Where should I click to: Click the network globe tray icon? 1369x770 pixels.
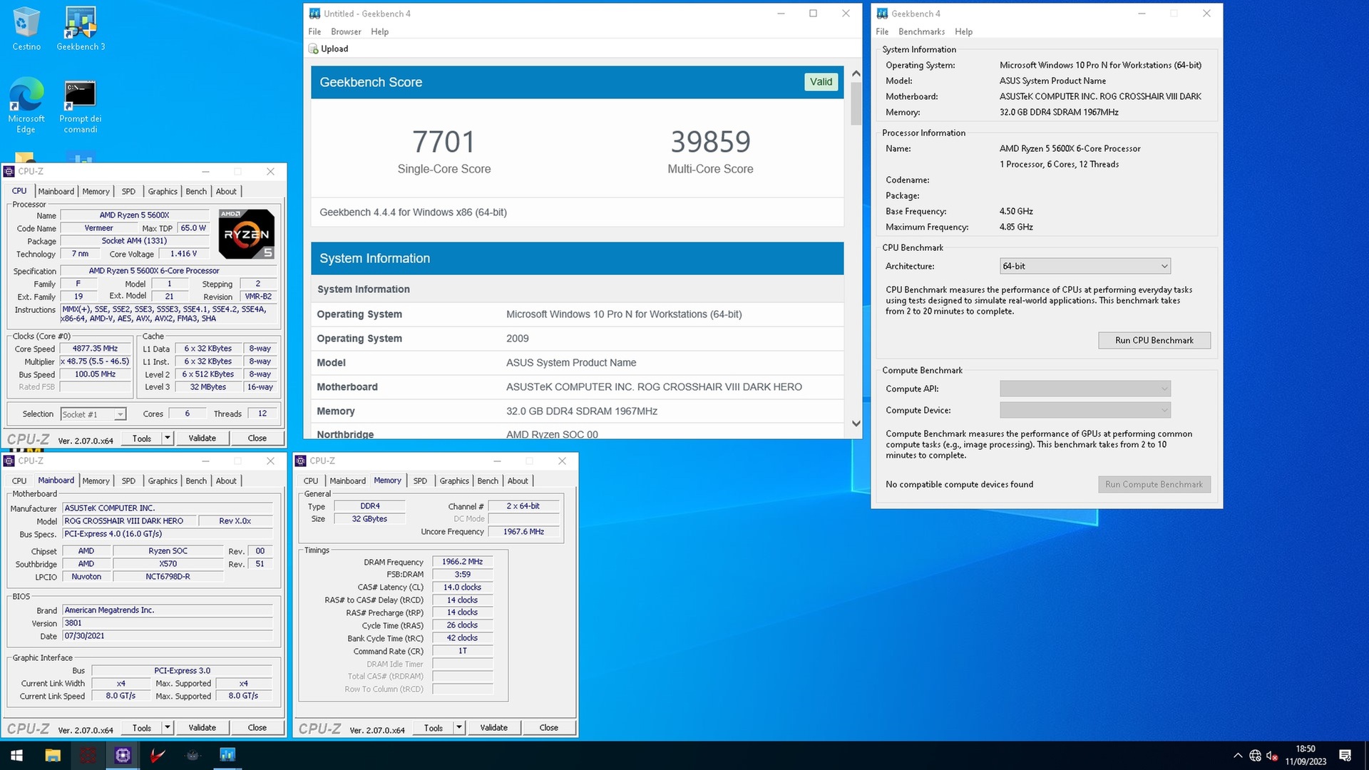click(1255, 756)
